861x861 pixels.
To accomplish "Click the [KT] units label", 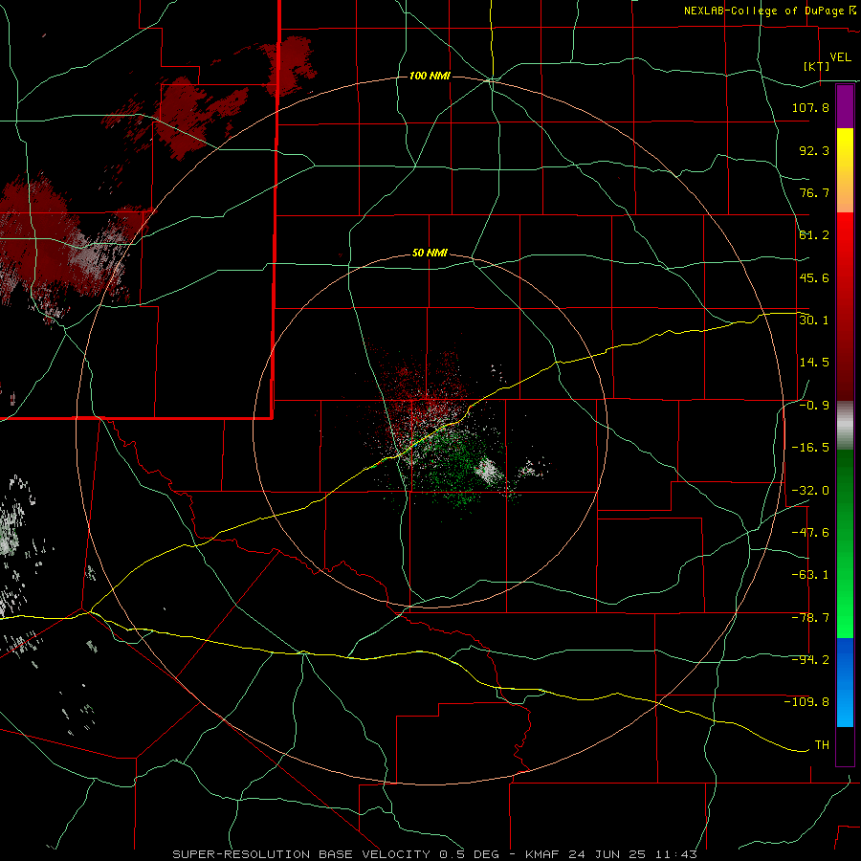I will coord(816,66).
